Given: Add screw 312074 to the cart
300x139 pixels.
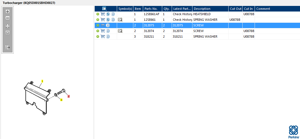Looking at the screenshot, I should pos(103,31).
